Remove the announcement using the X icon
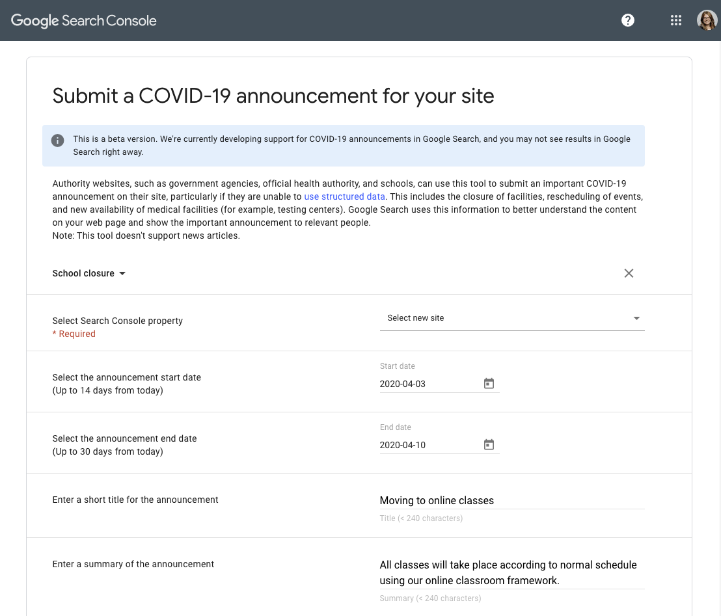 pyautogui.click(x=629, y=273)
